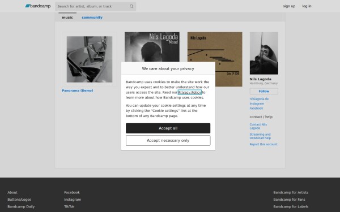Click the Bandcamp logo

coord(38,6)
